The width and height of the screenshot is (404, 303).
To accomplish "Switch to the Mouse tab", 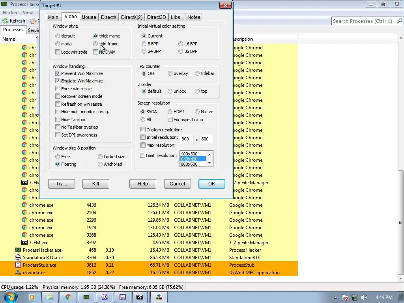I will (89, 17).
